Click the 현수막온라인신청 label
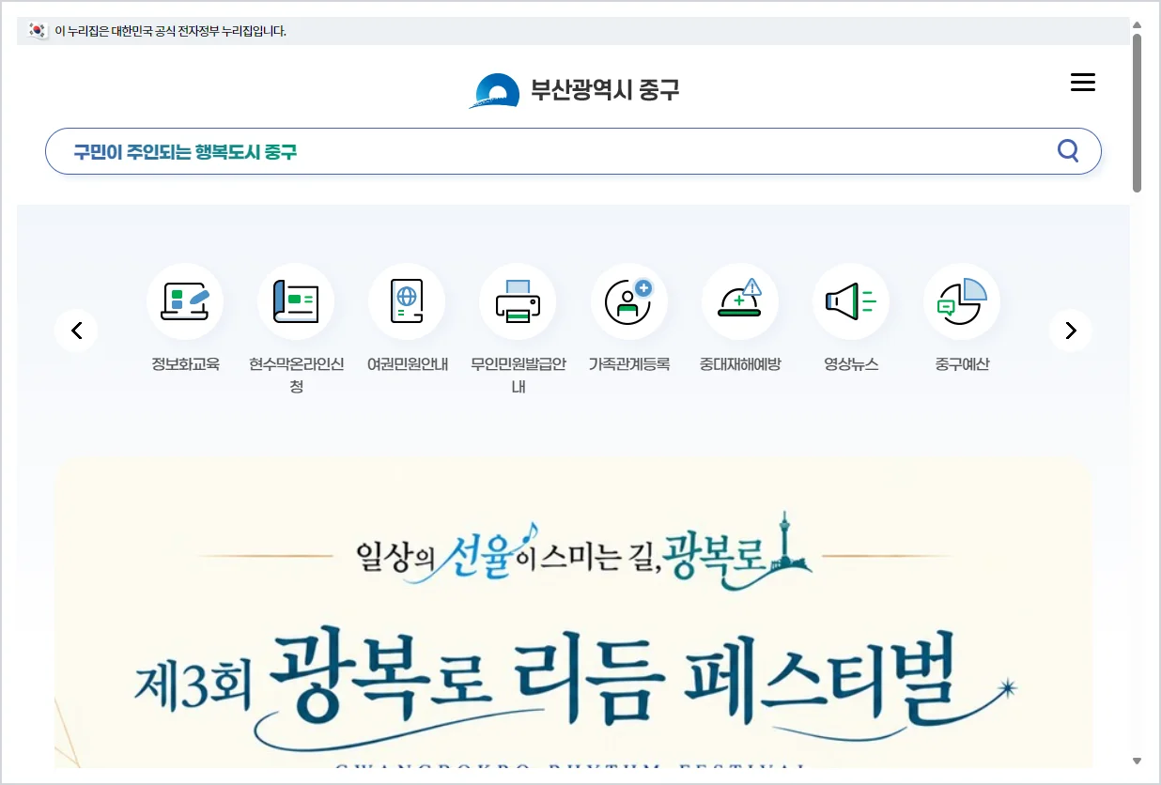 tap(296, 376)
